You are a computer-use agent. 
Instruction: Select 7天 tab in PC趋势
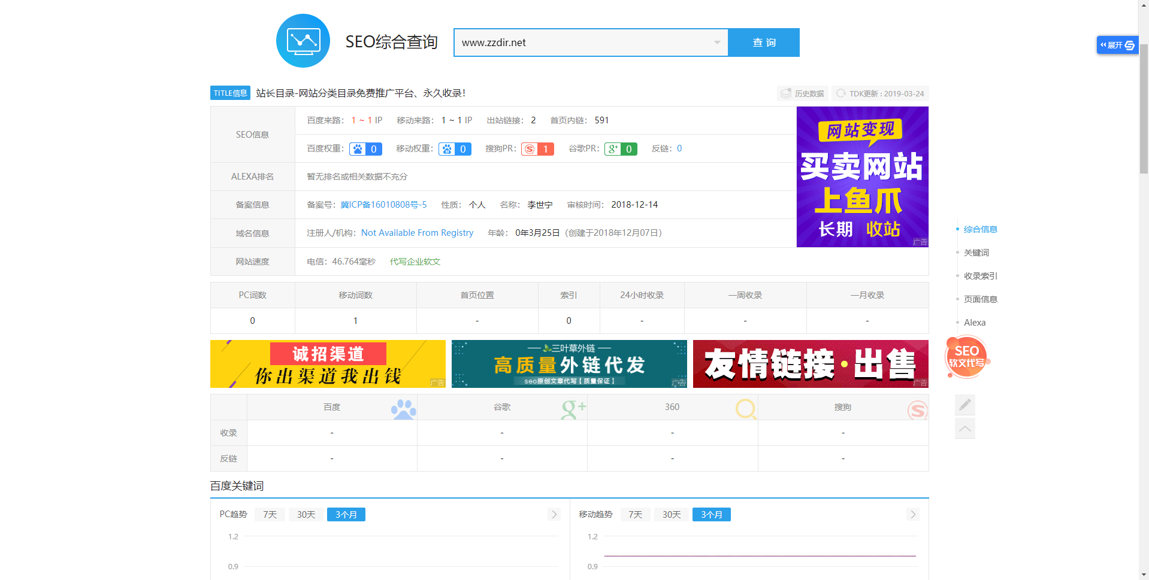[x=270, y=515]
